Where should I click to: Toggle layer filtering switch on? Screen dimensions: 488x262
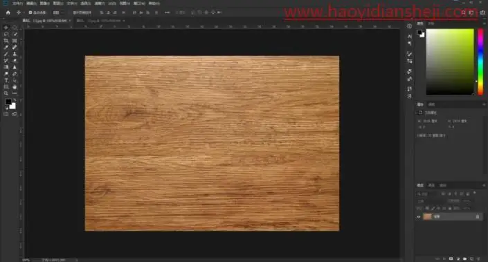click(475, 193)
